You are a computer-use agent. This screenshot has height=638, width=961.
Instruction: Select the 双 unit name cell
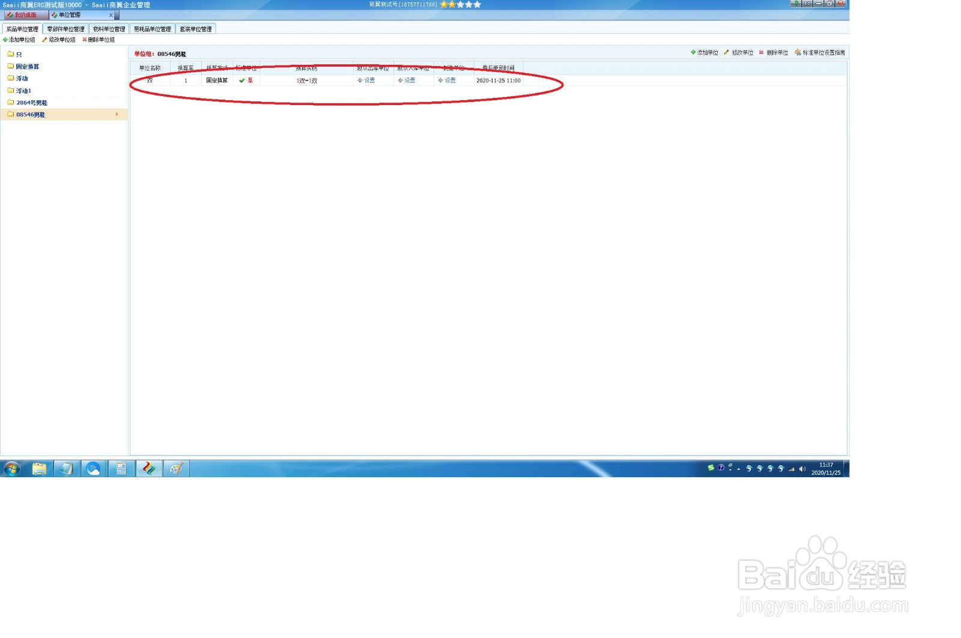tap(150, 80)
